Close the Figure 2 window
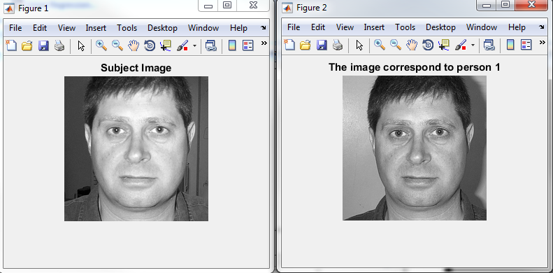This screenshot has width=553, height=273. tap(532, 5)
